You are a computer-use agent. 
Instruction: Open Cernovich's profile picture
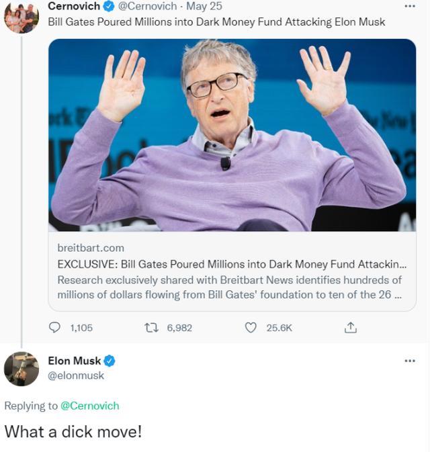click(x=21, y=17)
